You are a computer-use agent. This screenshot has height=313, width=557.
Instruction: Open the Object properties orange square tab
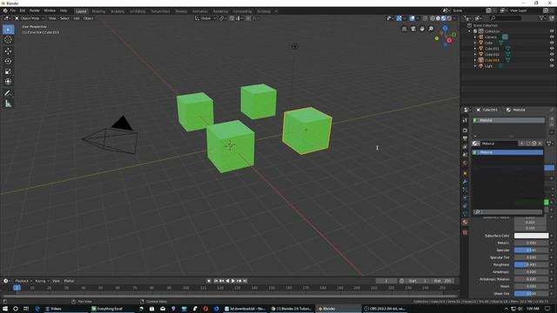(x=465, y=174)
